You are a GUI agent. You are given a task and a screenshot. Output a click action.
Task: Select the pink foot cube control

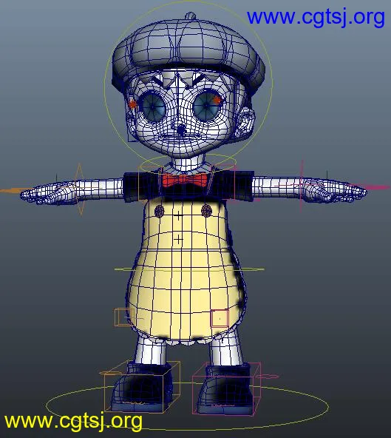click(x=227, y=388)
